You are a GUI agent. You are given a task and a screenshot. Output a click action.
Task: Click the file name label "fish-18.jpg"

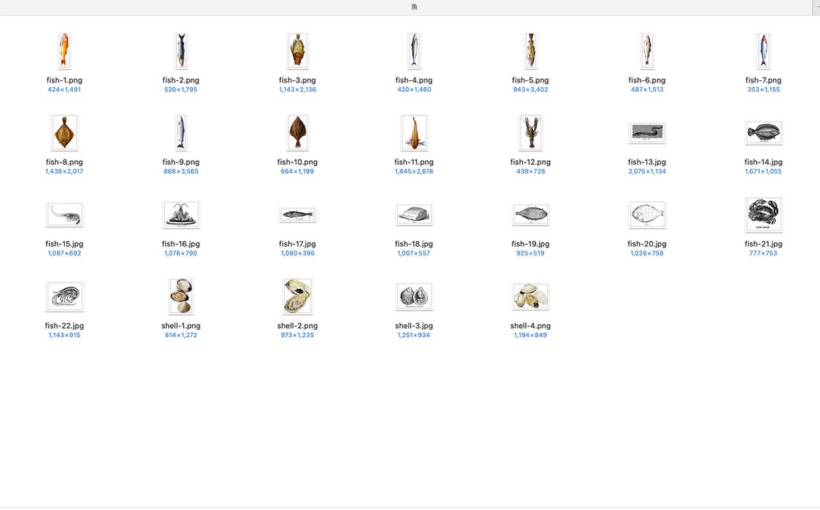(414, 243)
